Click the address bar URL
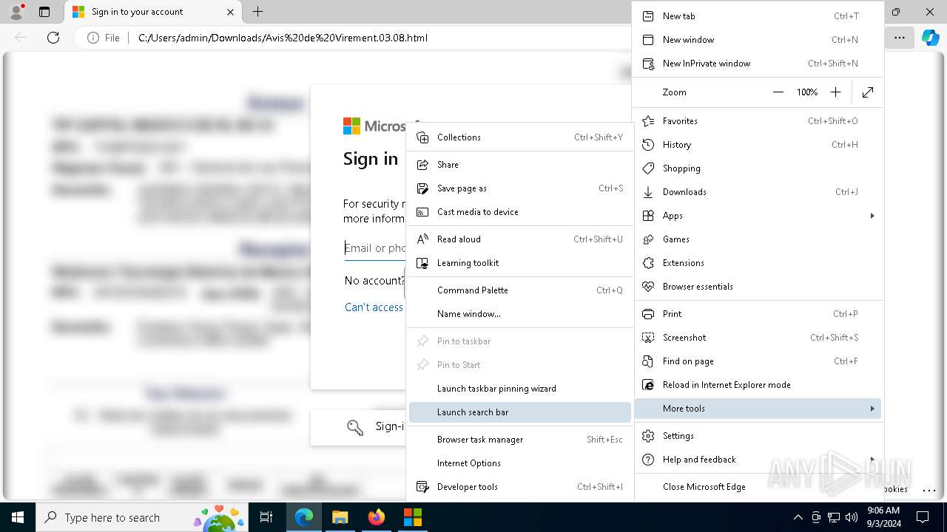 point(283,38)
